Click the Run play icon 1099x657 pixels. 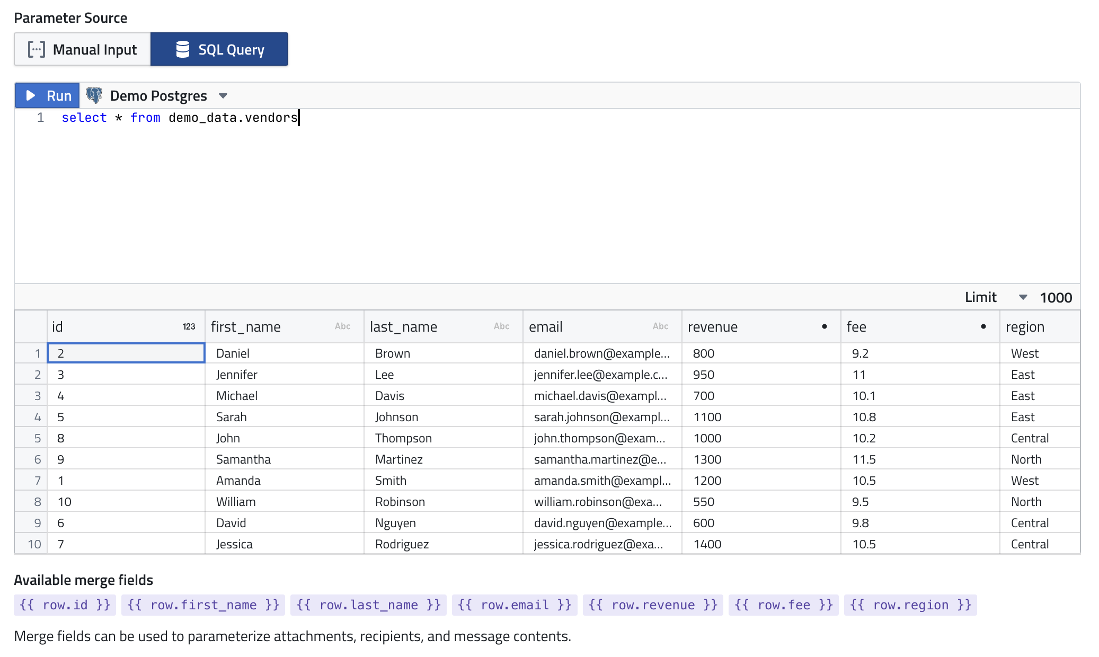pyautogui.click(x=31, y=95)
